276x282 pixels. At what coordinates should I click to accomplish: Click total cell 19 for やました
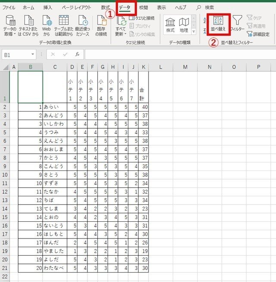coord(143,251)
